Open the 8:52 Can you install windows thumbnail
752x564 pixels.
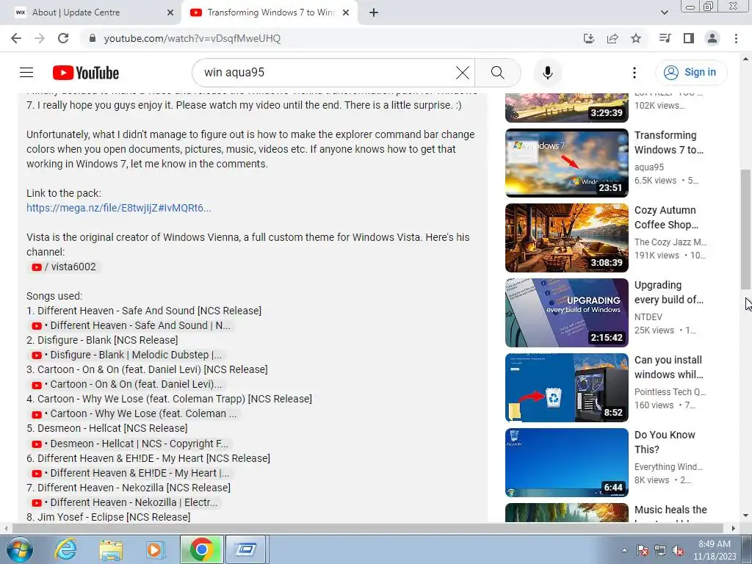[566, 388]
